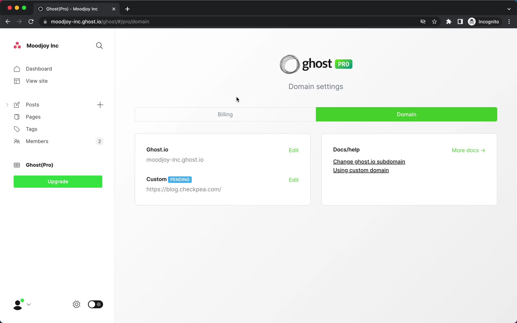
Task: Select the Ghost(Pro) - Moodjoy Inc browser tab
Action: point(76,9)
